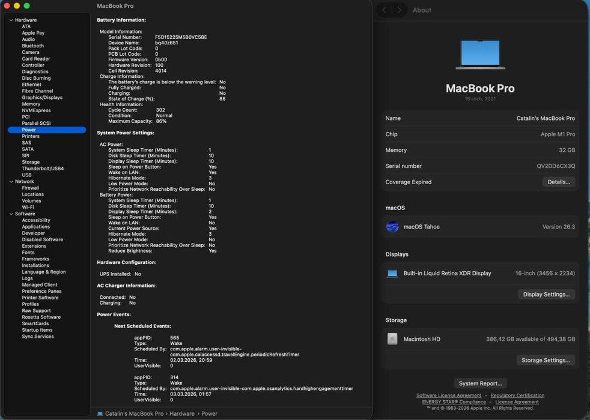Select Developer under Software
The height and width of the screenshot is (420, 590).
click(33, 233)
